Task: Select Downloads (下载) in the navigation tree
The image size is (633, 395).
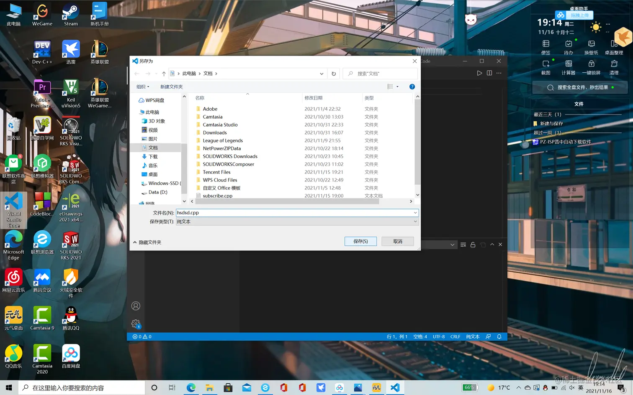Action: (153, 157)
